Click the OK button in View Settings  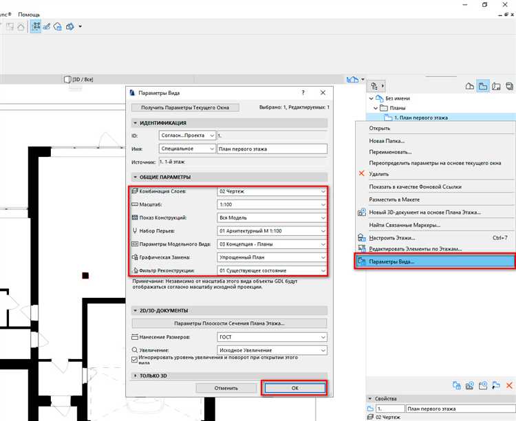pyautogui.click(x=294, y=388)
